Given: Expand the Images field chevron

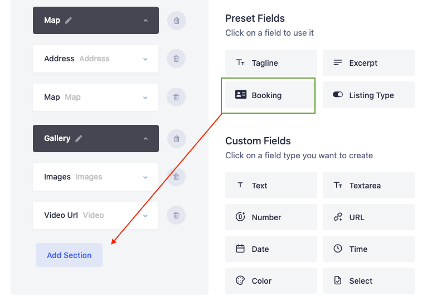Looking at the screenshot, I should coord(145,177).
